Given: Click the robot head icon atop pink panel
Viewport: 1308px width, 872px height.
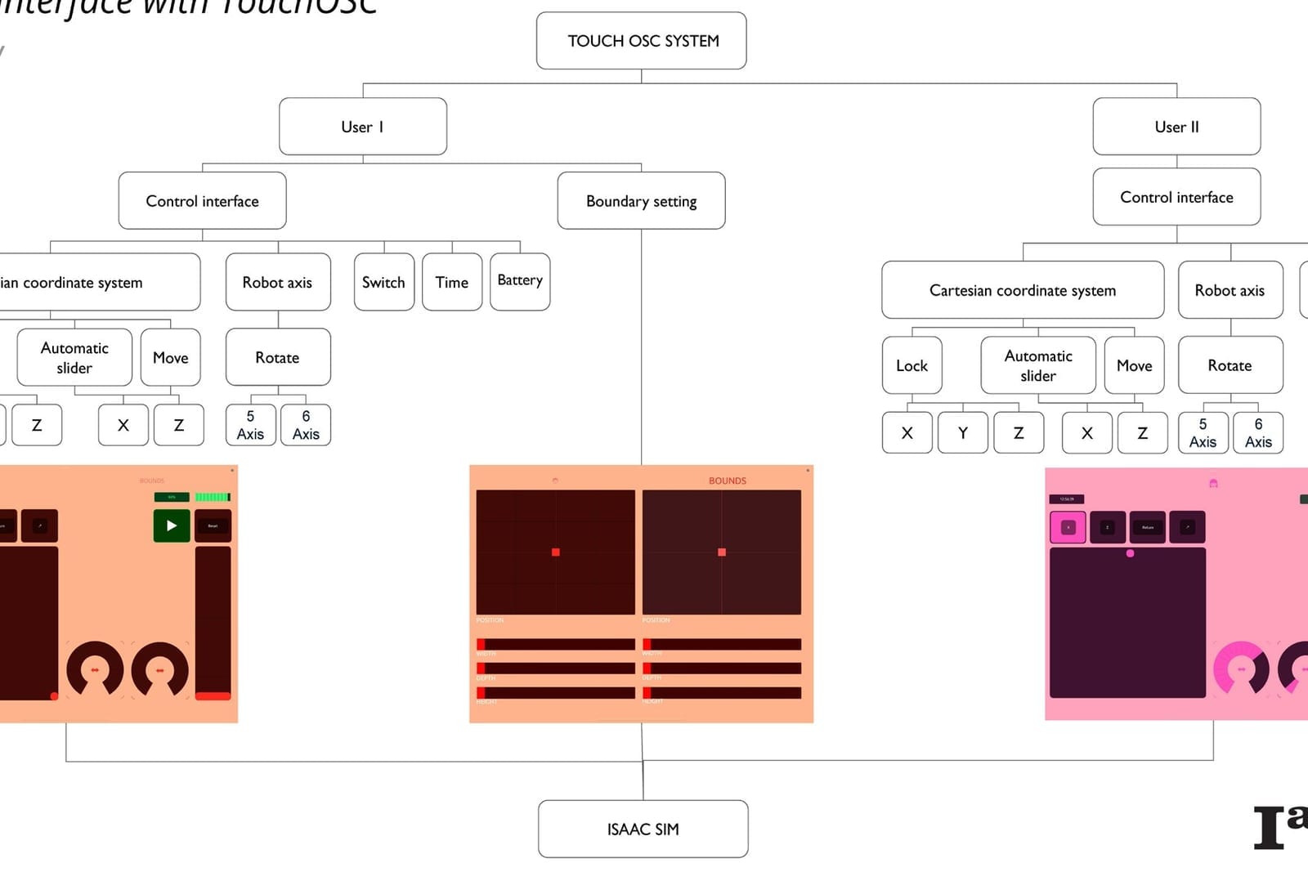Looking at the screenshot, I should (1213, 483).
